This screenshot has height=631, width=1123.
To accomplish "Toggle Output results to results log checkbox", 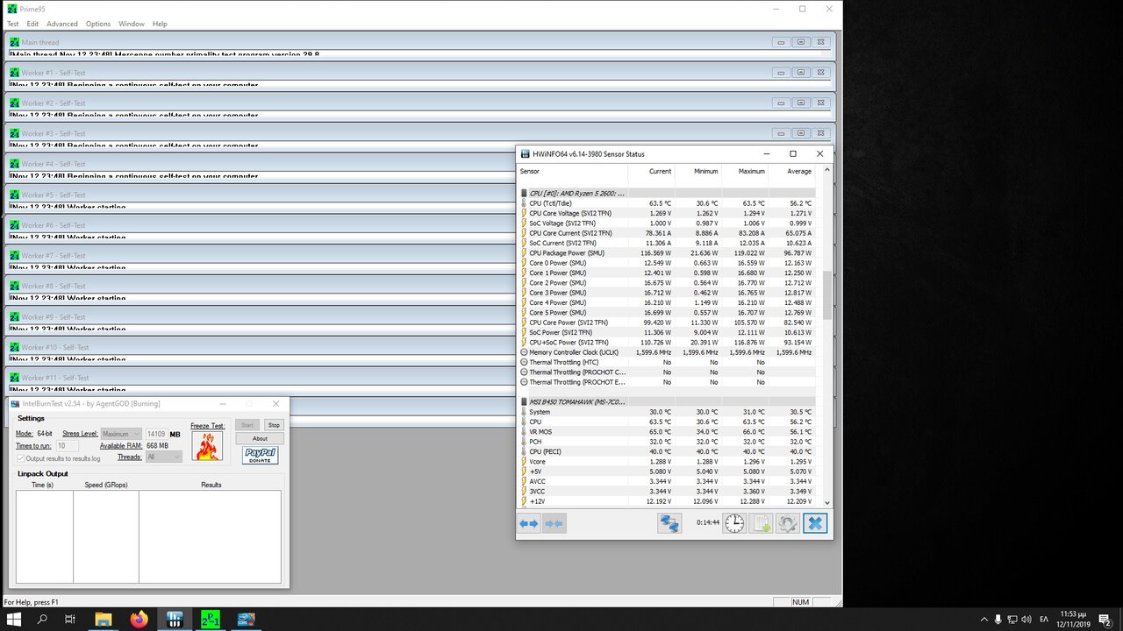I will [21, 458].
